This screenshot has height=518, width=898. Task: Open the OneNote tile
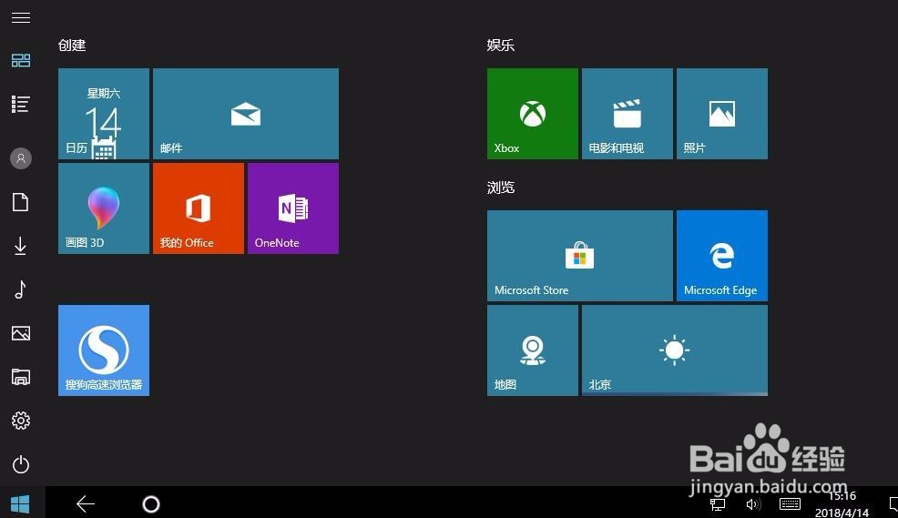click(x=293, y=208)
